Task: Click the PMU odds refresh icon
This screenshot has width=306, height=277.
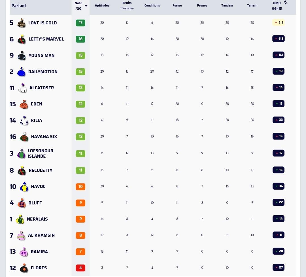Action: (285, 3)
